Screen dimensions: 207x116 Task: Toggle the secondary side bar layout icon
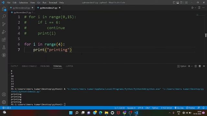pos(181,3)
